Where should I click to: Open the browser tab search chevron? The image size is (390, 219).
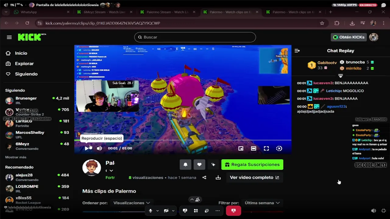6,12
